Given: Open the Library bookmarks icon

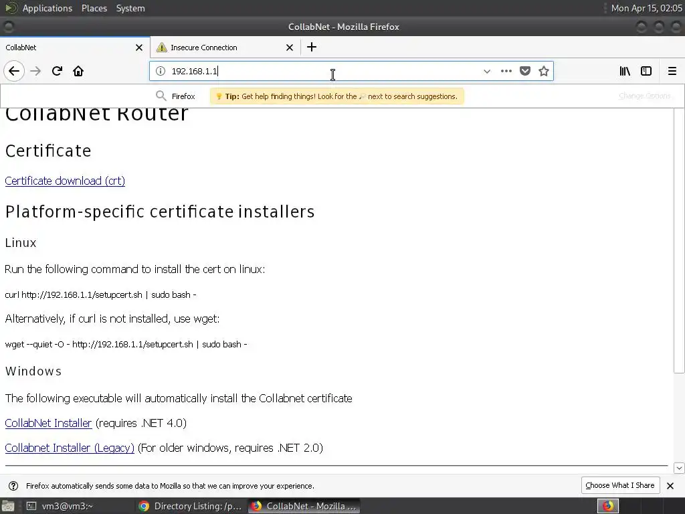Looking at the screenshot, I should pyautogui.click(x=625, y=71).
